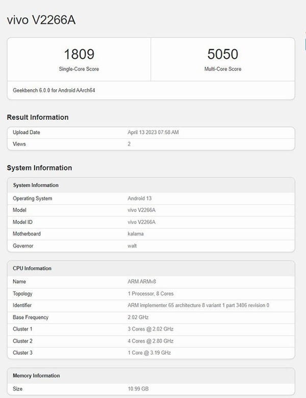Click the vivo V2266A page title
Screen dimensions: 306x398
click(x=42, y=20)
